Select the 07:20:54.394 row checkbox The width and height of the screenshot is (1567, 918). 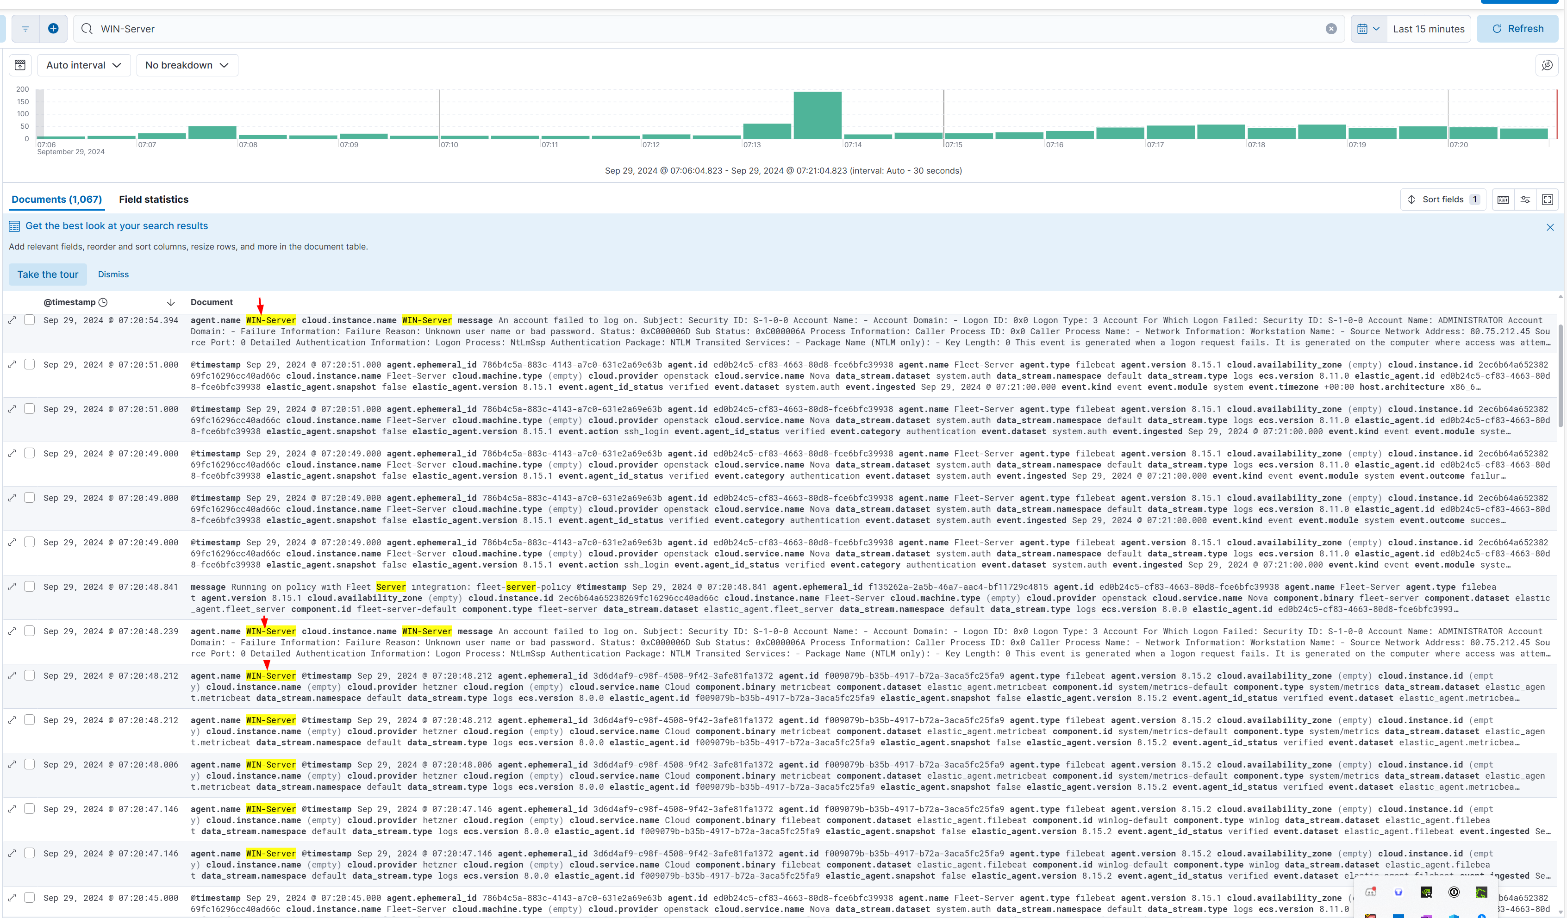point(29,320)
